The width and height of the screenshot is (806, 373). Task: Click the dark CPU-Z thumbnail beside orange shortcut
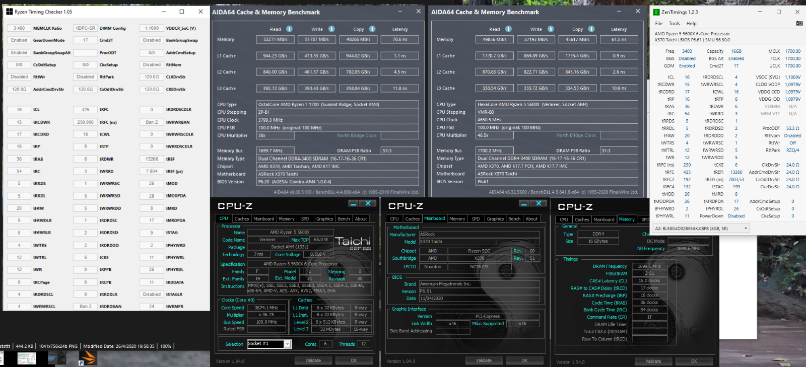57,358
